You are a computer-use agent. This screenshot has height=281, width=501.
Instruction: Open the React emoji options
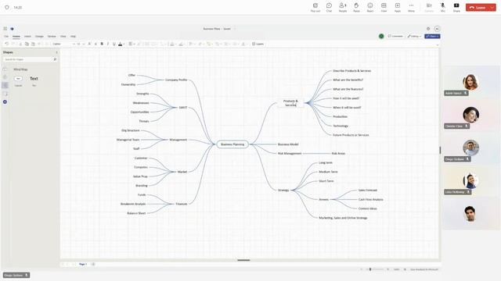(370, 7)
